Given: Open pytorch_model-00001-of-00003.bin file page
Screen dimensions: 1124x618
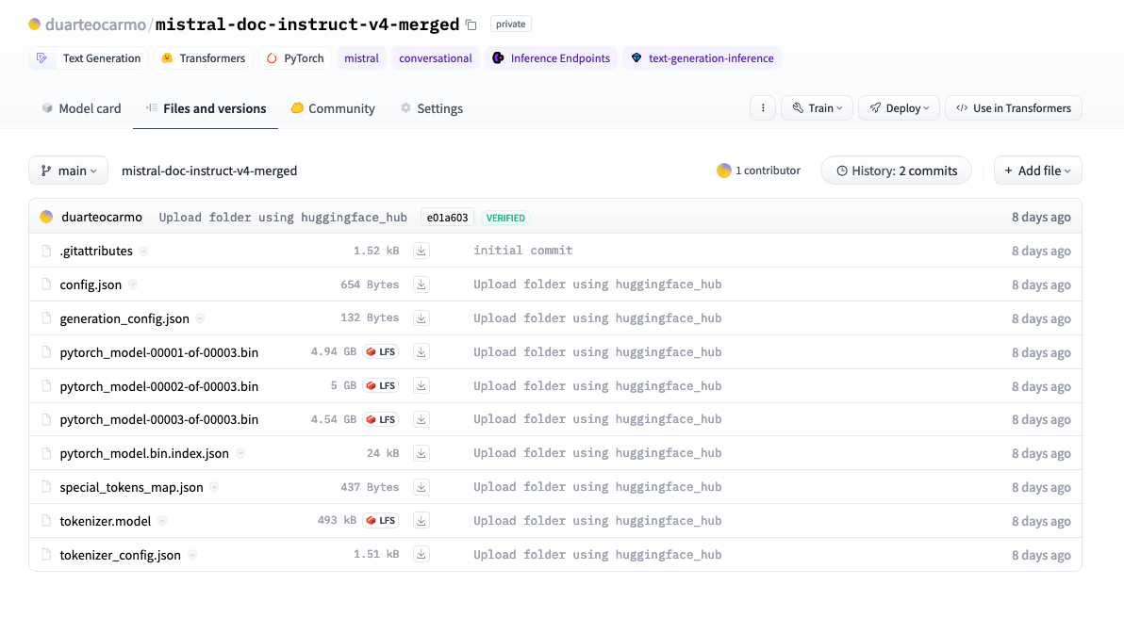Looking at the screenshot, I should pyautogui.click(x=159, y=352).
